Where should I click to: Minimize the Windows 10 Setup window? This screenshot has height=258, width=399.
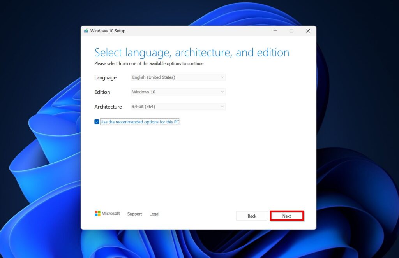275,31
